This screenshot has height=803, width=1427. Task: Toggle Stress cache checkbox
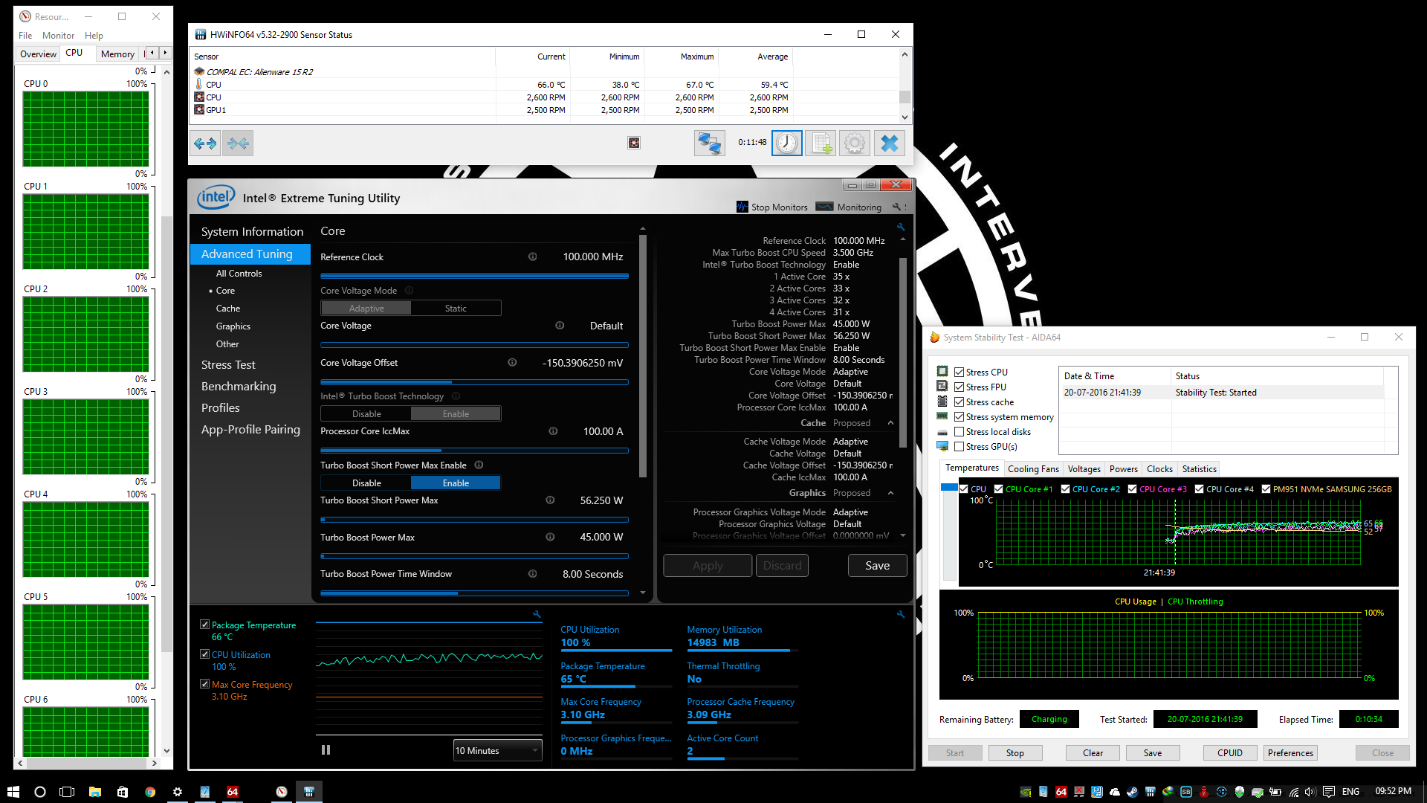[960, 402]
